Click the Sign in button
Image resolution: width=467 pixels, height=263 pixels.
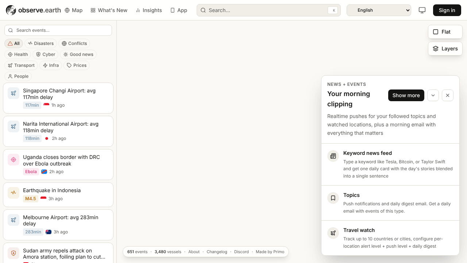(x=447, y=10)
